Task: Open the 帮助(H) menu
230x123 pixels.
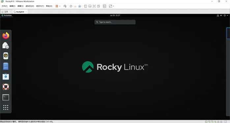Action: (49, 6)
